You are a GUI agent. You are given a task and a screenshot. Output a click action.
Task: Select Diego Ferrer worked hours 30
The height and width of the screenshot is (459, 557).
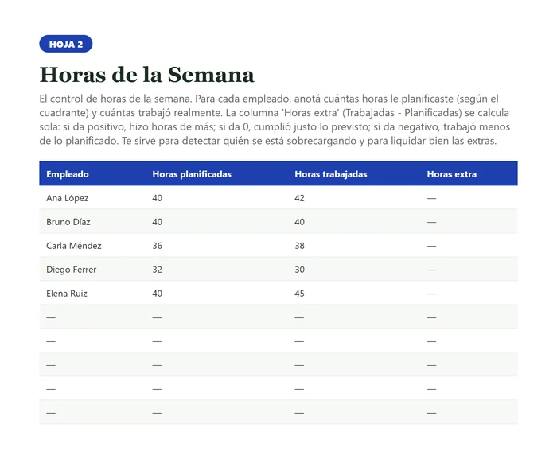point(299,270)
